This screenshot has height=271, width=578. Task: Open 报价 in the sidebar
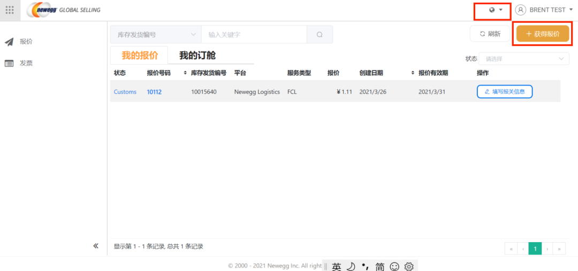pyautogui.click(x=26, y=42)
